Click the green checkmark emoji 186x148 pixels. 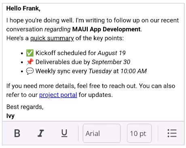click(x=30, y=53)
